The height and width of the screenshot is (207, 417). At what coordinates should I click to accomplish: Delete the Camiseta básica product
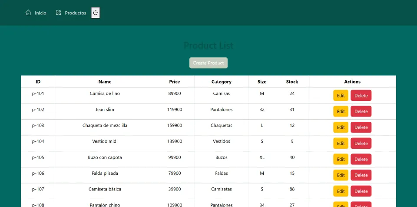(361, 191)
